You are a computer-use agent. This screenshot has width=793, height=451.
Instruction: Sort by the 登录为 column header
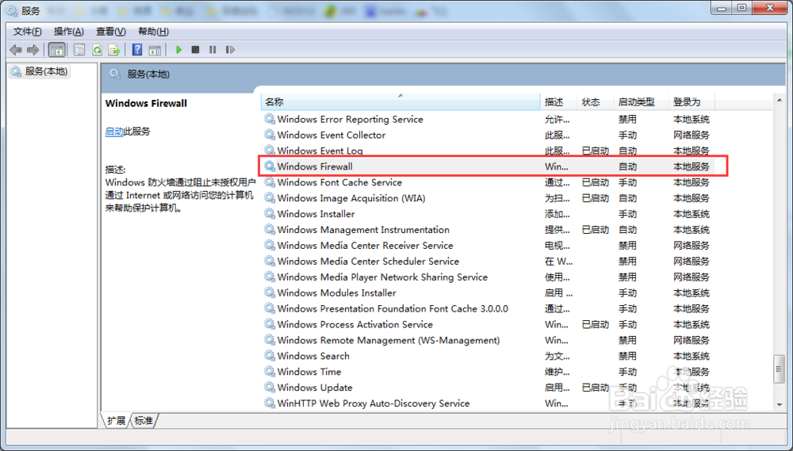click(691, 102)
